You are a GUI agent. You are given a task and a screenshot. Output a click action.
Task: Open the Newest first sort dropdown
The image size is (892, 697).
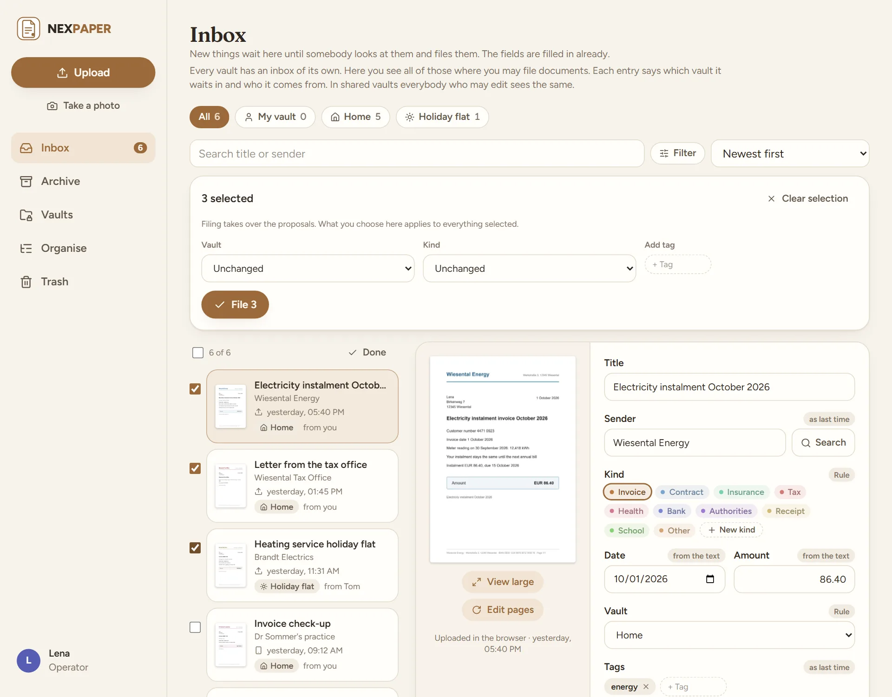point(790,153)
